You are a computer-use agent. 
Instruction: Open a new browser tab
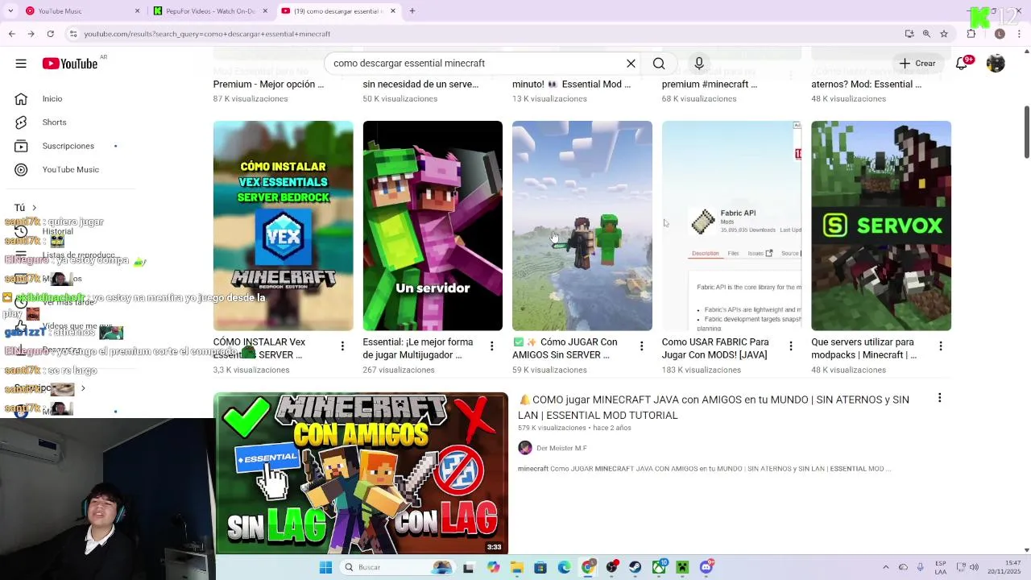412,11
